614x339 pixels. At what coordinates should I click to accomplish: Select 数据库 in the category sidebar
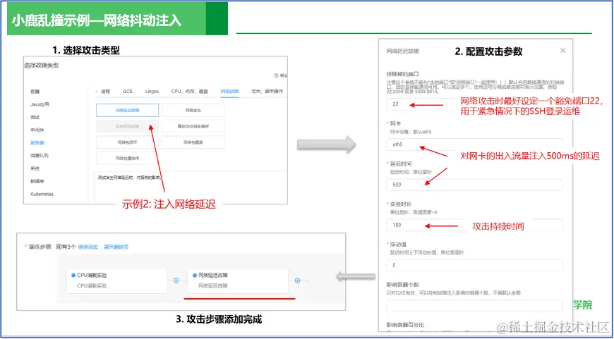(x=37, y=181)
